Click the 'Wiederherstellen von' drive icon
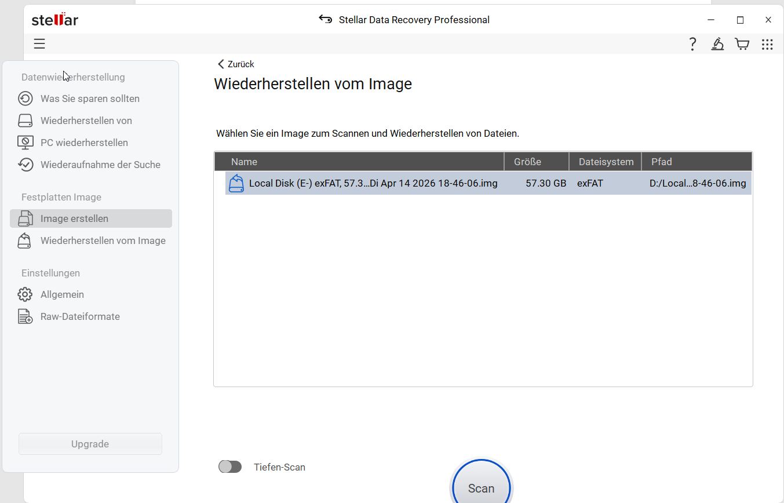This screenshot has width=784, height=503. 25,121
